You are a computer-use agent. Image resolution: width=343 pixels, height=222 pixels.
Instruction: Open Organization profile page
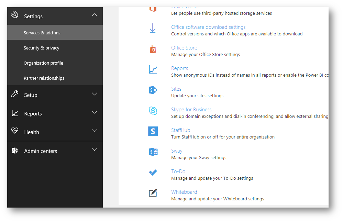[x=55, y=63]
